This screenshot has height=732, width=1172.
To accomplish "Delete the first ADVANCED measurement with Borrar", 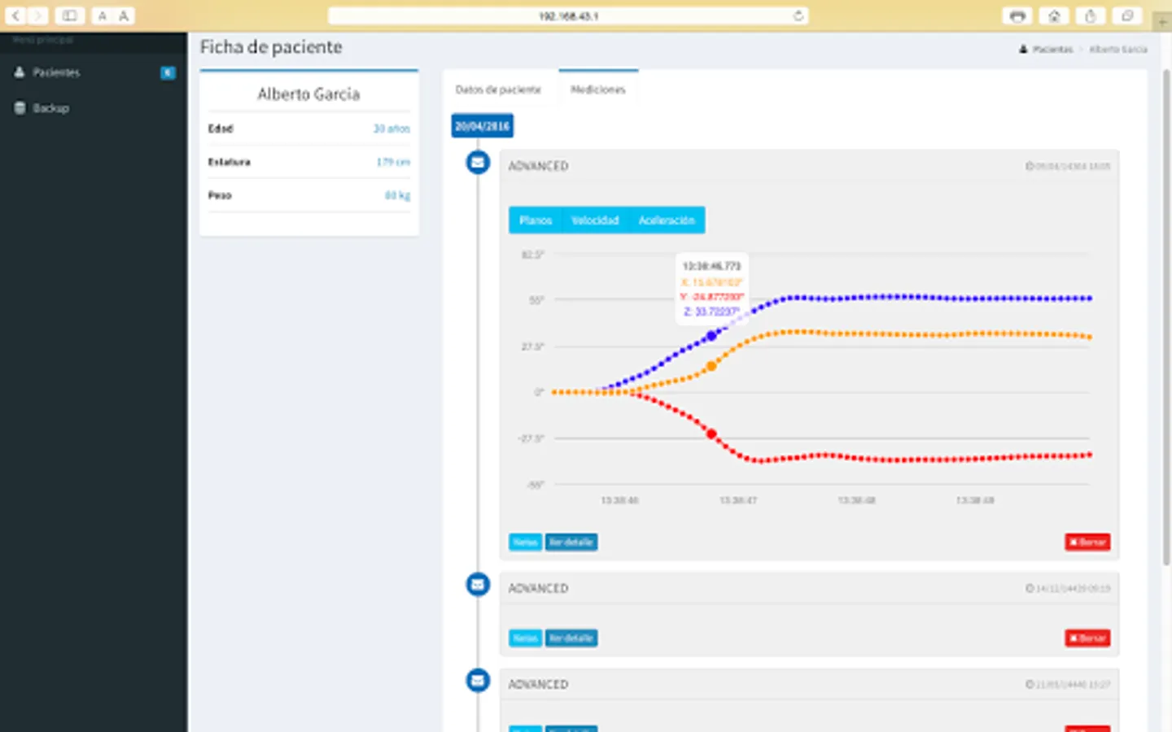I will pos(1087,542).
